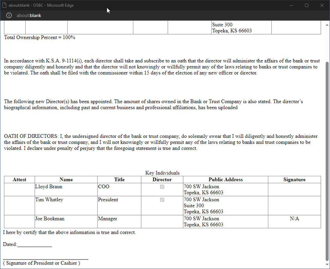Click the Signature cell for Lloyd Braun
Viewport: 330px width, 269px height.
click(x=294, y=190)
